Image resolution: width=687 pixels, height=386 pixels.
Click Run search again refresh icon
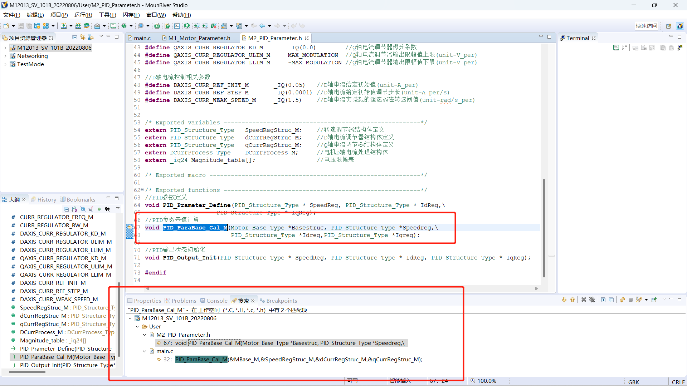point(622,300)
